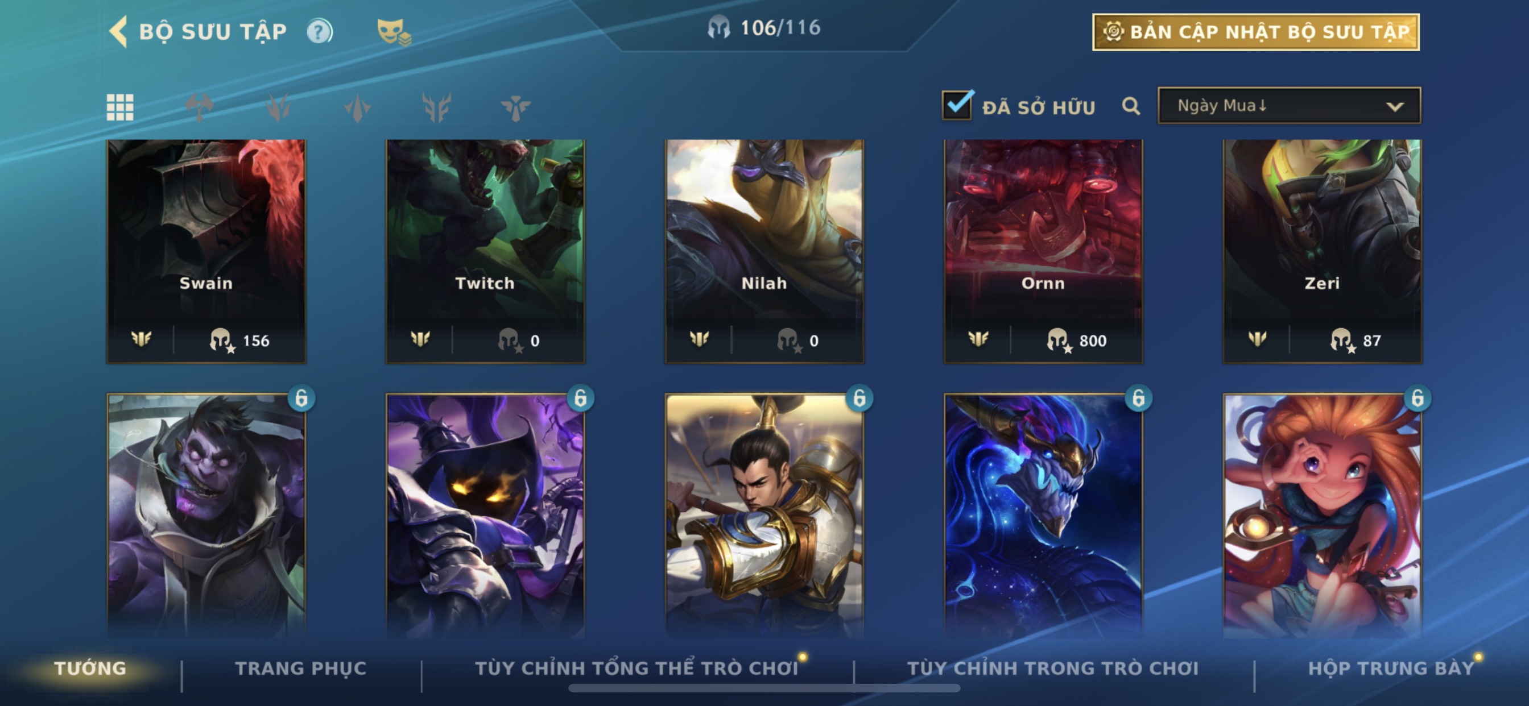Screen dimensions: 1529x706
Task: Open the golden mask icon beside help
Action: [394, 32]
